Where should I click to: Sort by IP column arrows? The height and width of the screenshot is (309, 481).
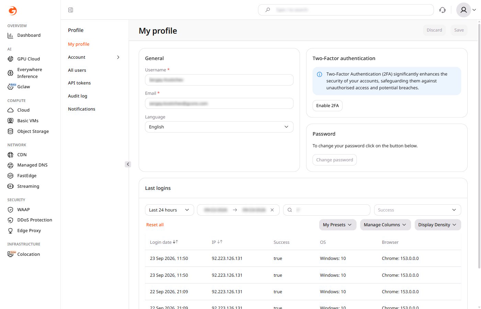pos(220,242)
